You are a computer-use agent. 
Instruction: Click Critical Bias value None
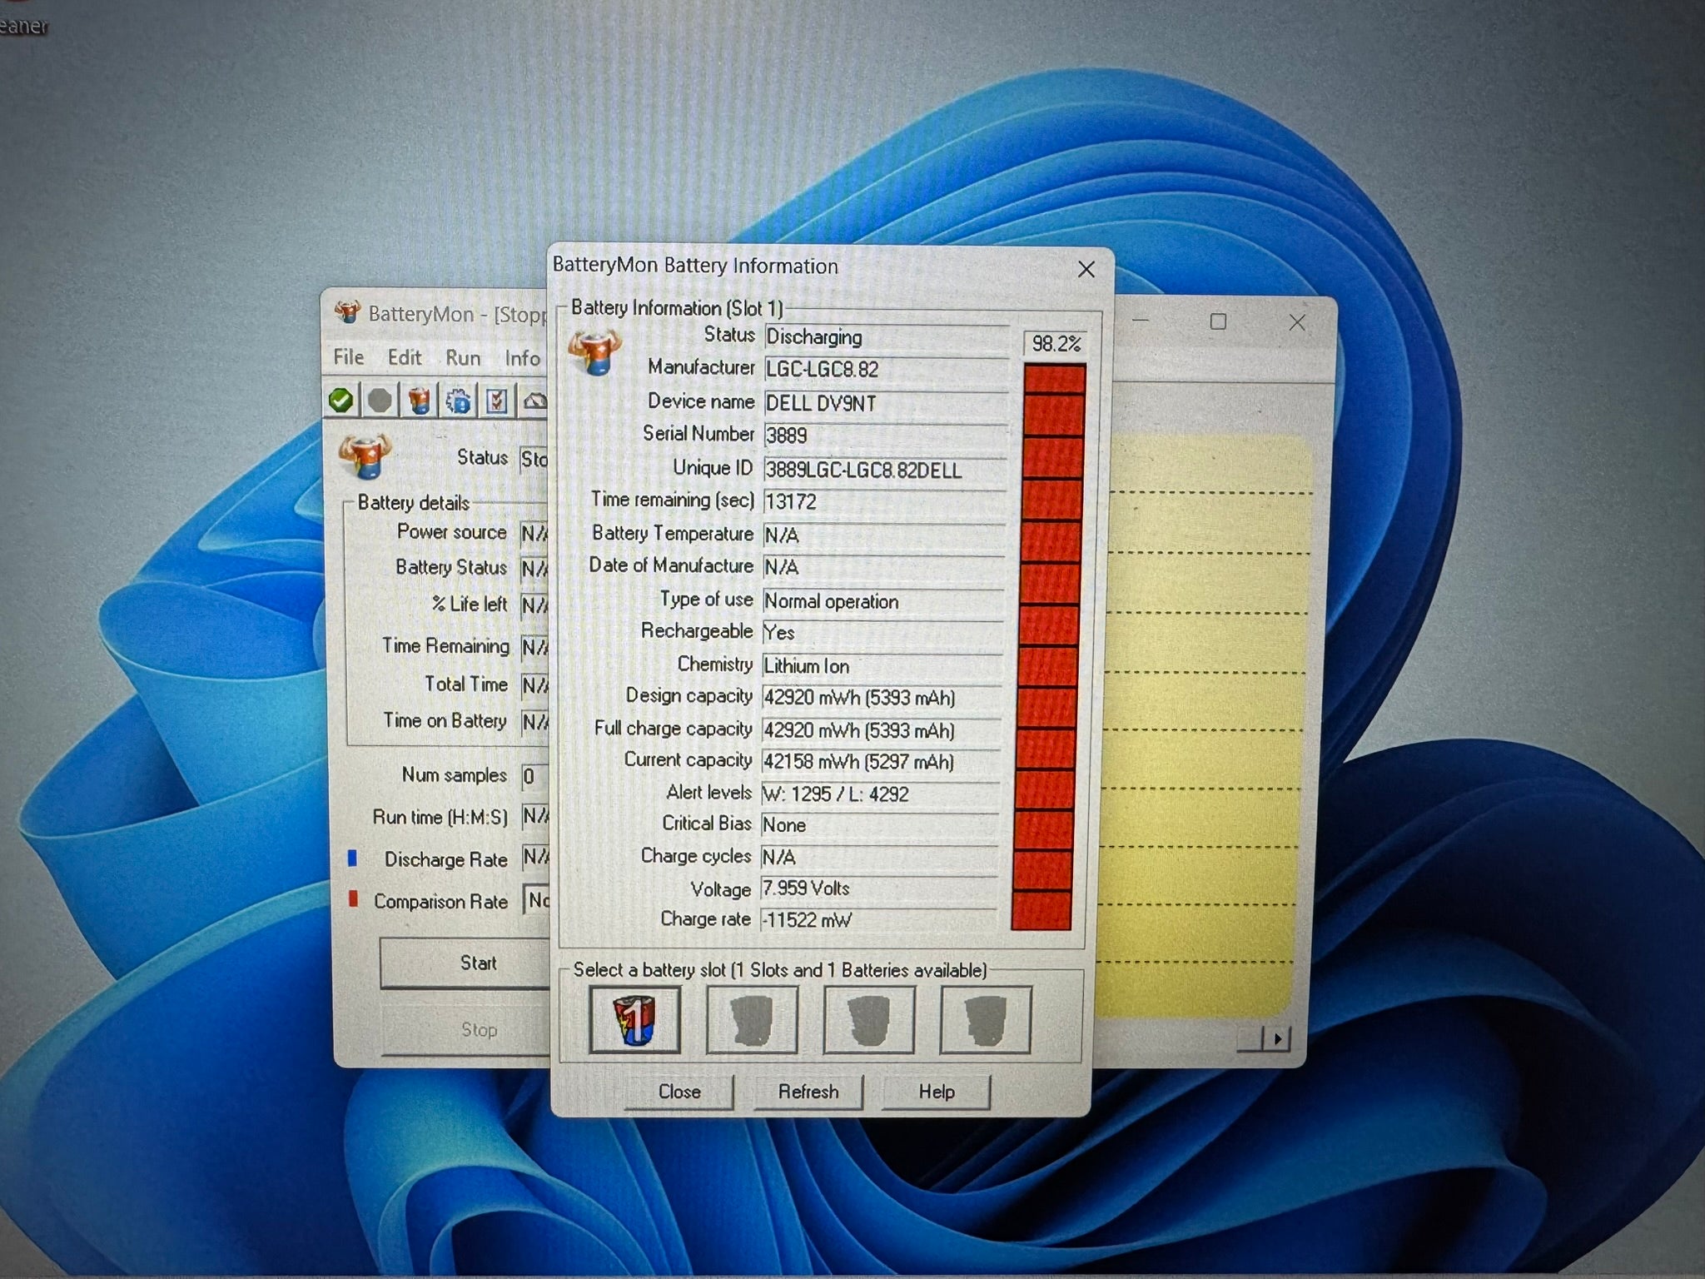[x=880, y=825]
